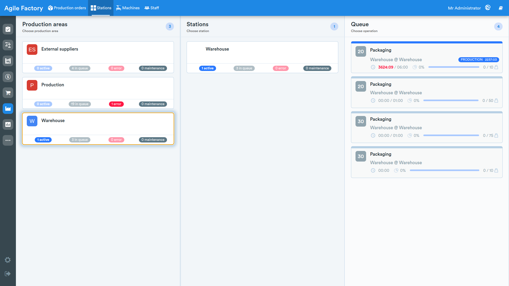Screen dimensions: 509x286
Task: Open the planning Gantt sidebar icon
Action: (8, 45)
